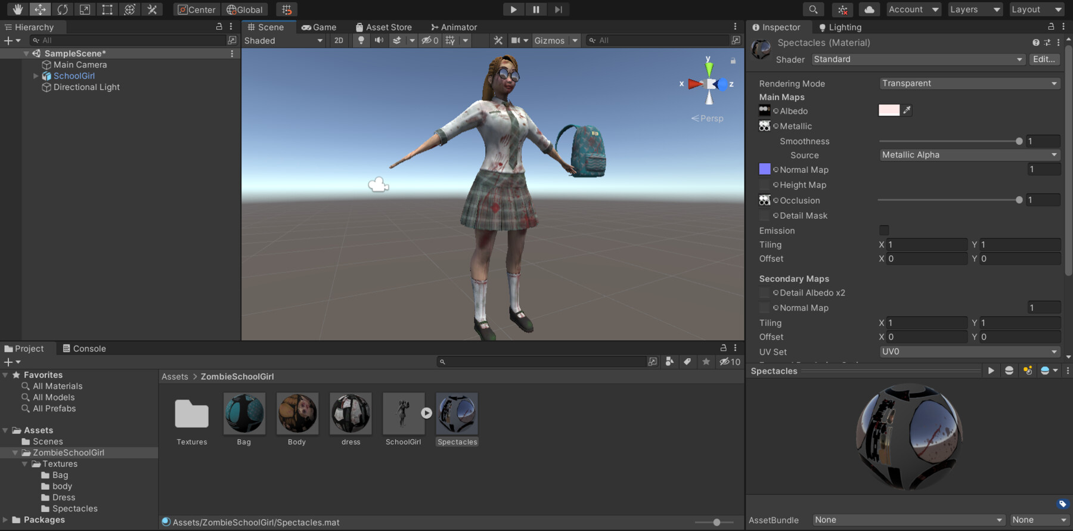Open scene component tools icon
This screenshot has width=1073, height=531.
(x=498, y=41)
